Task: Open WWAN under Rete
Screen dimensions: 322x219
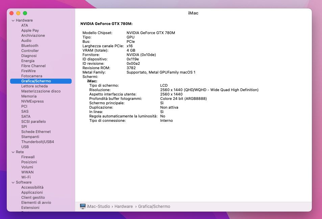Action: 27,172
